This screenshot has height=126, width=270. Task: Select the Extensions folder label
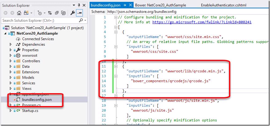pos(31,72)
